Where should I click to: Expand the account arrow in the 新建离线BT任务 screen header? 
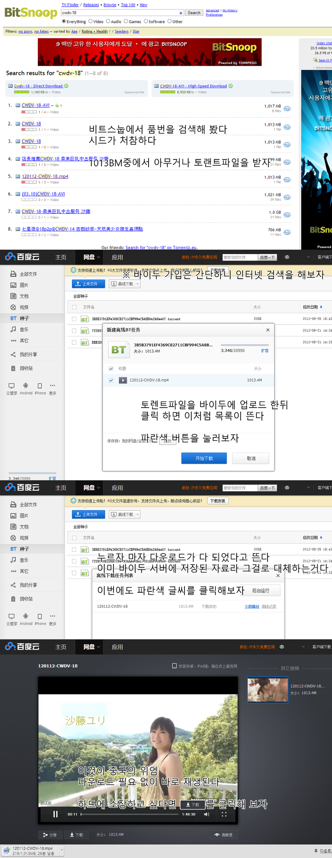pyautogui.click(x=308, y=257)
